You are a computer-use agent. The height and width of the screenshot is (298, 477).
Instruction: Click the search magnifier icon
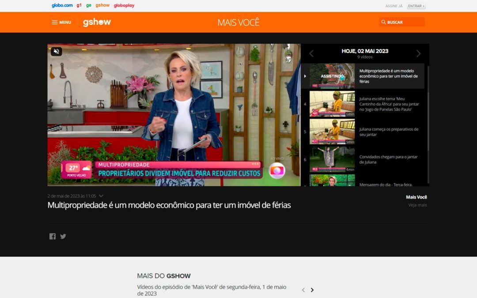pos(383,22)
